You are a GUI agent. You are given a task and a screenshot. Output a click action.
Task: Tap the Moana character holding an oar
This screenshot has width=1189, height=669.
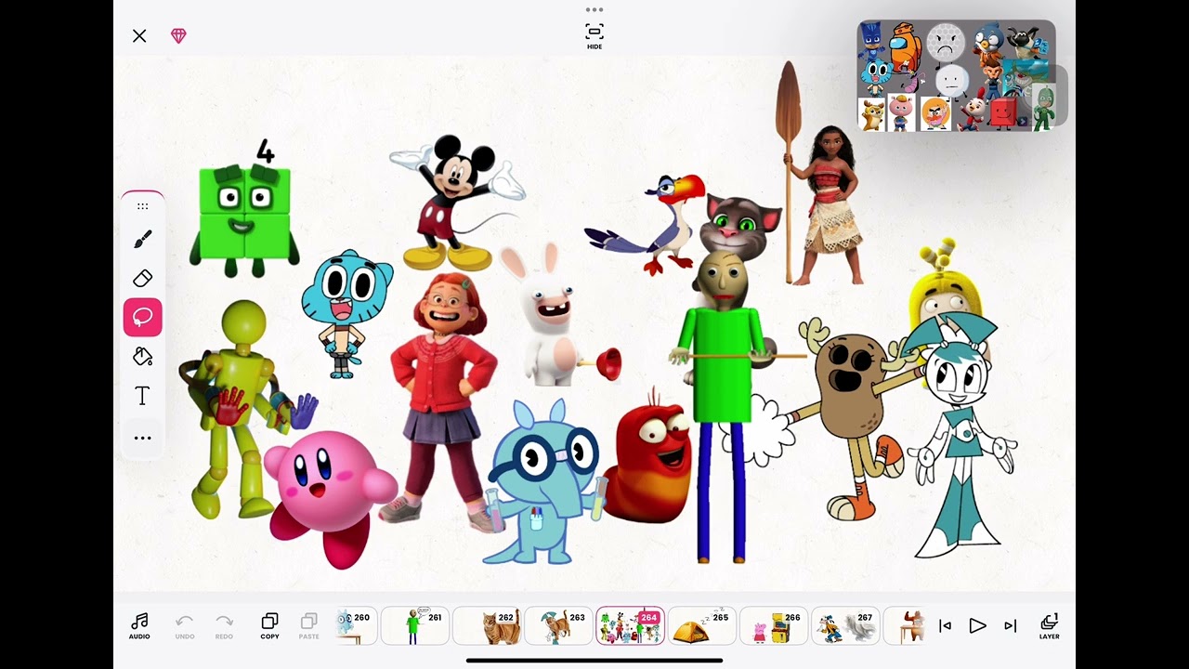click(x=830, y=206)
